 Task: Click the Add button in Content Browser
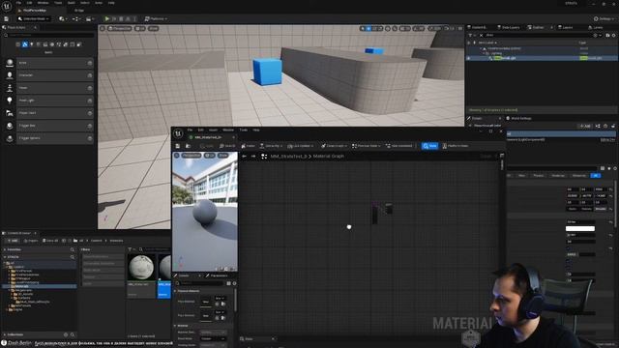[x=13, y=241]
